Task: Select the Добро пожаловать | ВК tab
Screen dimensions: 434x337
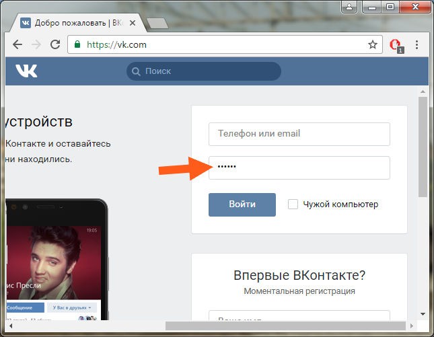Action: point(77,23)
